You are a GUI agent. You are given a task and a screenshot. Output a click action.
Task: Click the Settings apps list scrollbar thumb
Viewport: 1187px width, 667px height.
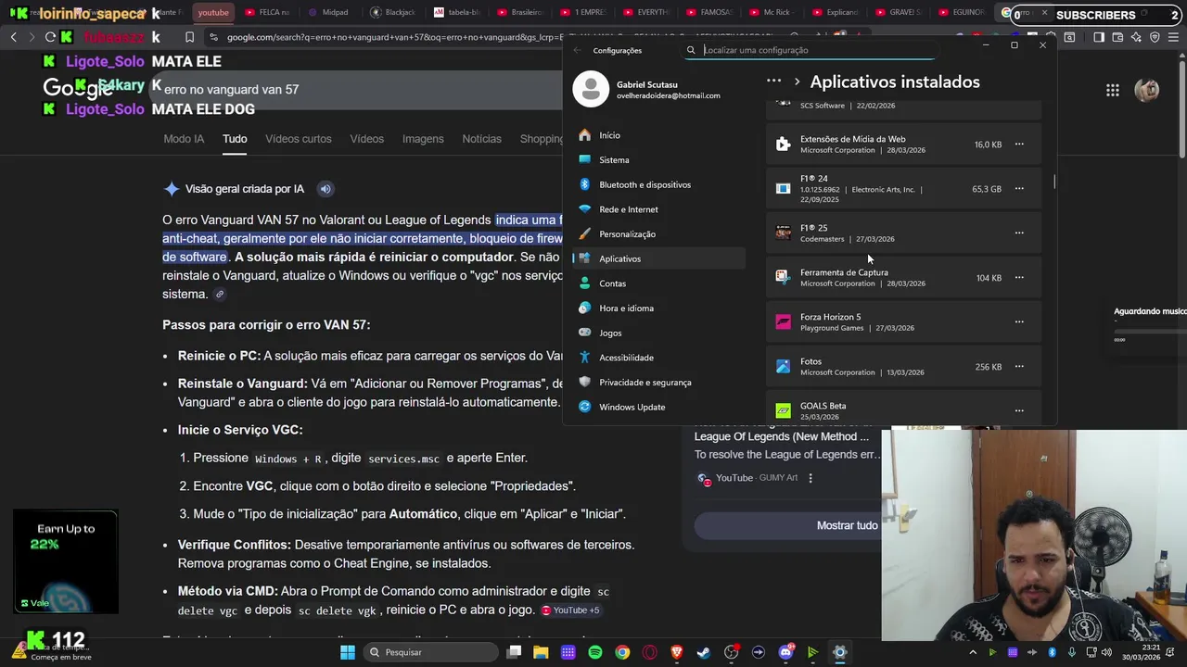(x=1053, y=181)
